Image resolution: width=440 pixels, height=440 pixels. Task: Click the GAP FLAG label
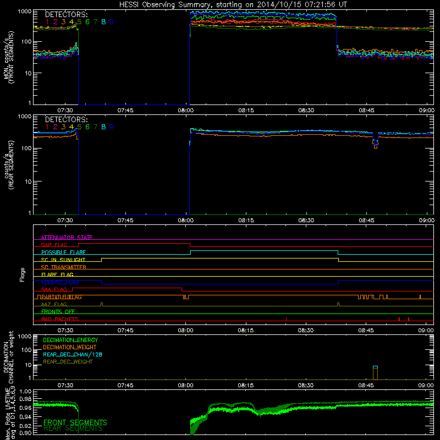point(54,245)
